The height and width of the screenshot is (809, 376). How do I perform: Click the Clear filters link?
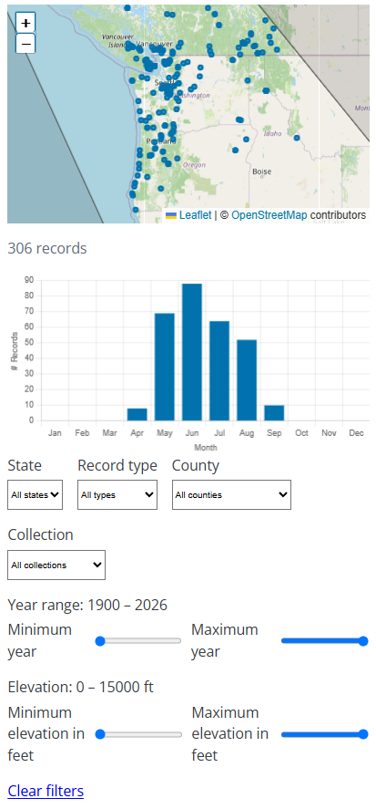[46, 791]
